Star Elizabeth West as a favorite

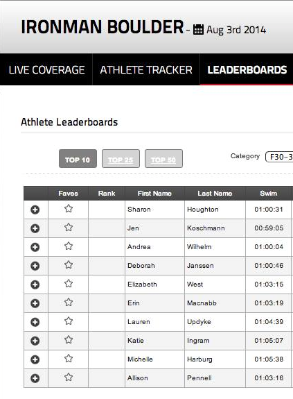pyautogui.click(x=69, y=284)
